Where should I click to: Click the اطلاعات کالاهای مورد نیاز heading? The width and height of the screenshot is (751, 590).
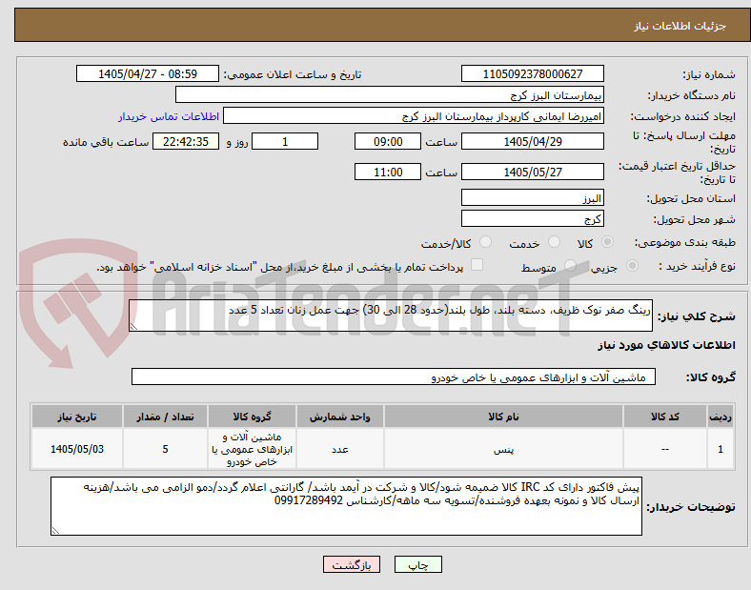tap(666, 345)
